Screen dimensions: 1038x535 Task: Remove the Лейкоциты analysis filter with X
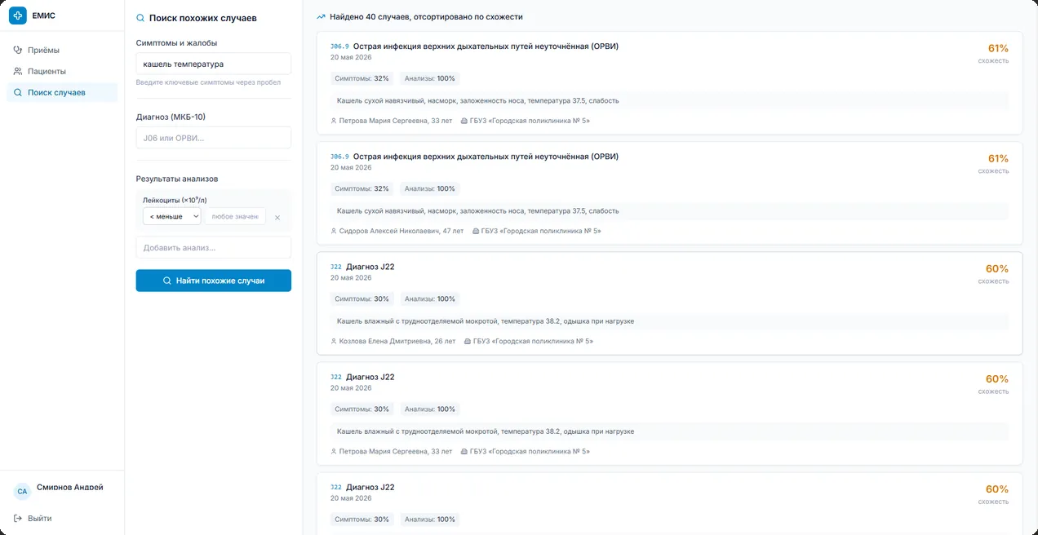tap(277, 218)
